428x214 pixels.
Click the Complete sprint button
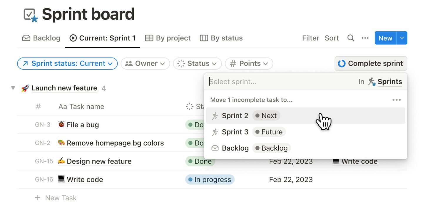371,63
